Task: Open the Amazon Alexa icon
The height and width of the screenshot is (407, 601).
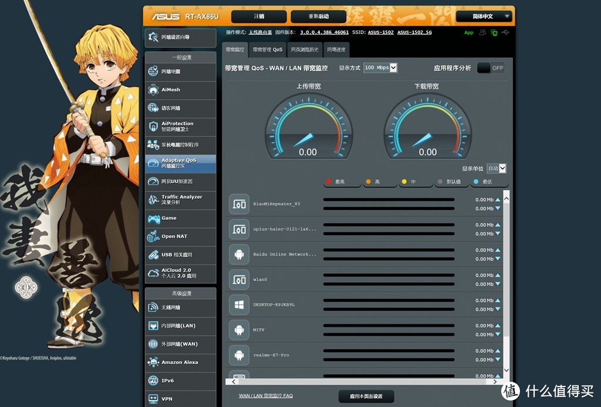Action: click(153, 362)
